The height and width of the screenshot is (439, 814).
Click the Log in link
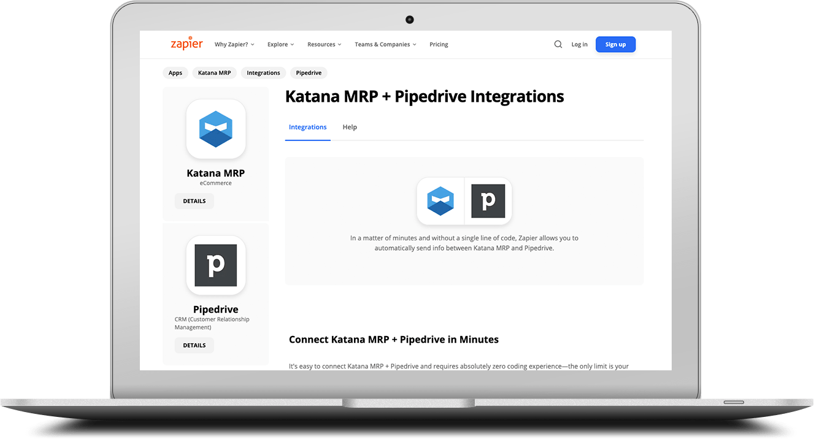(580, 44)
